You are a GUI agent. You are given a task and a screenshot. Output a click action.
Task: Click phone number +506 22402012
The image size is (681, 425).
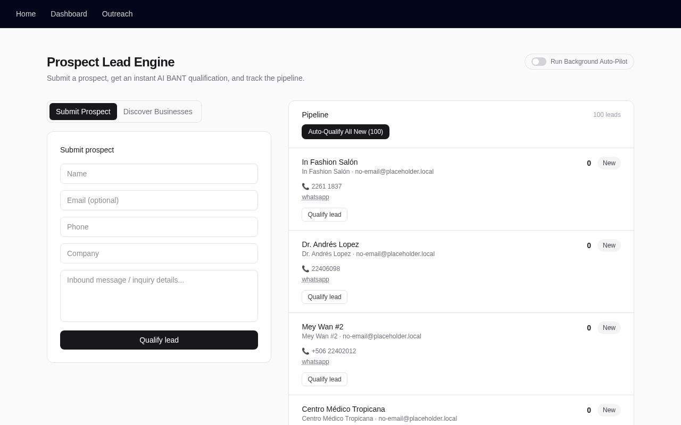click(x=334, y=351)
